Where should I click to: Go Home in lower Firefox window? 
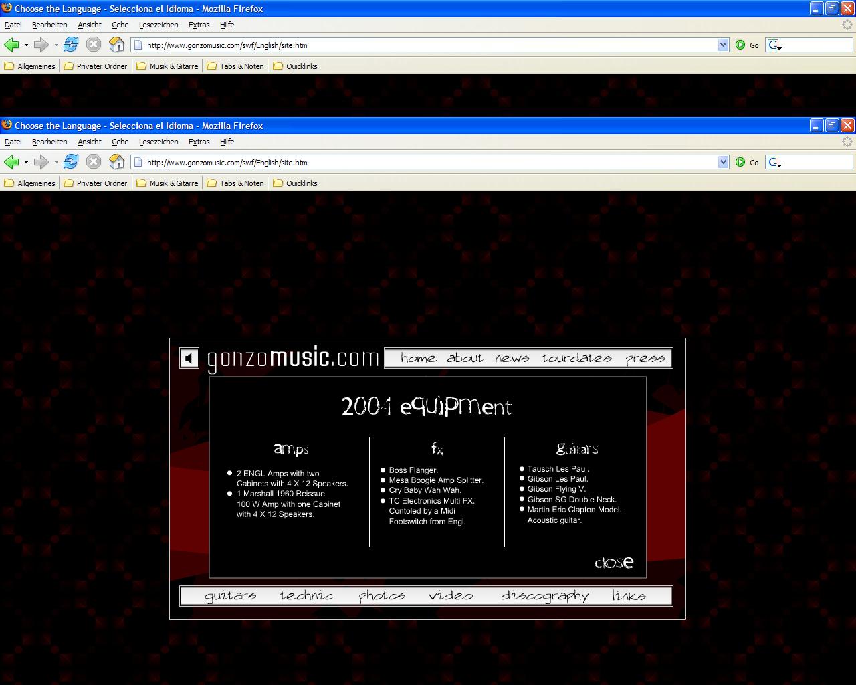tap(117, 162)
